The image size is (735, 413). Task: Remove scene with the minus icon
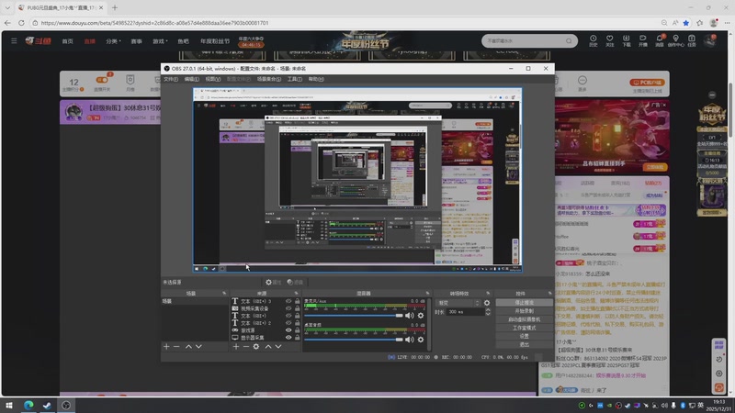pyautogui.click(x=176, y=347)
